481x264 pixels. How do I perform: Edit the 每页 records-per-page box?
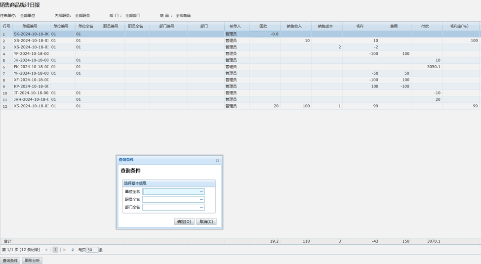[92, 250]
